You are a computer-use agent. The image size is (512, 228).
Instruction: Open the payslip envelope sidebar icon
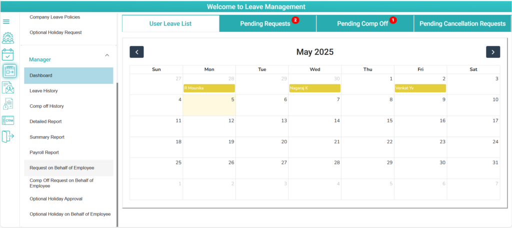pyautogui.click(x=8, y=88)
